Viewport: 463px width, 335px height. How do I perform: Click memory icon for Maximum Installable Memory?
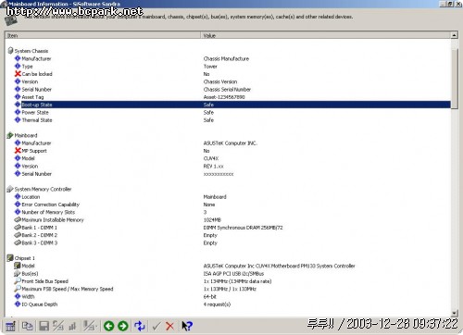(18, 219)
